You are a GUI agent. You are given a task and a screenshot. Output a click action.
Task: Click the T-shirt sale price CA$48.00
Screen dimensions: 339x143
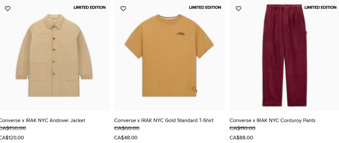126,138
